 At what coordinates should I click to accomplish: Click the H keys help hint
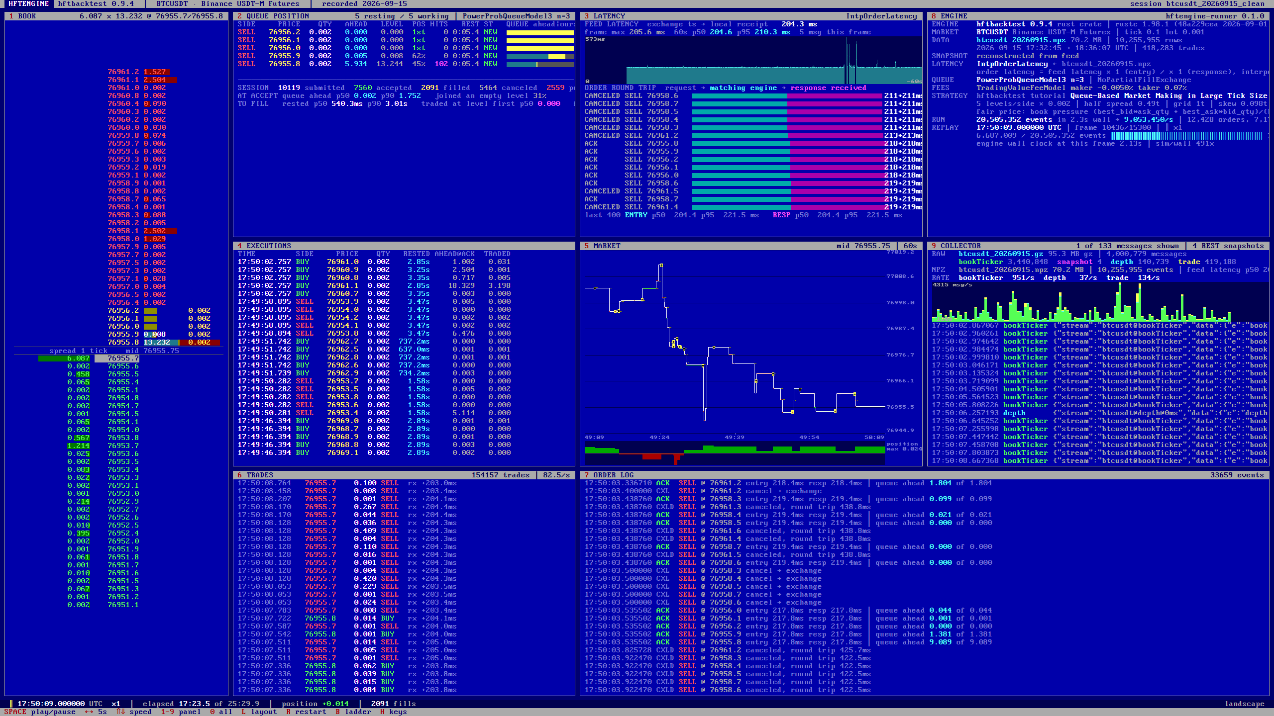click(x=393, y=712)
